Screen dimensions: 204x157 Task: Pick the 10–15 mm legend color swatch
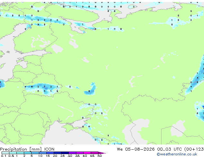[43, 153]
